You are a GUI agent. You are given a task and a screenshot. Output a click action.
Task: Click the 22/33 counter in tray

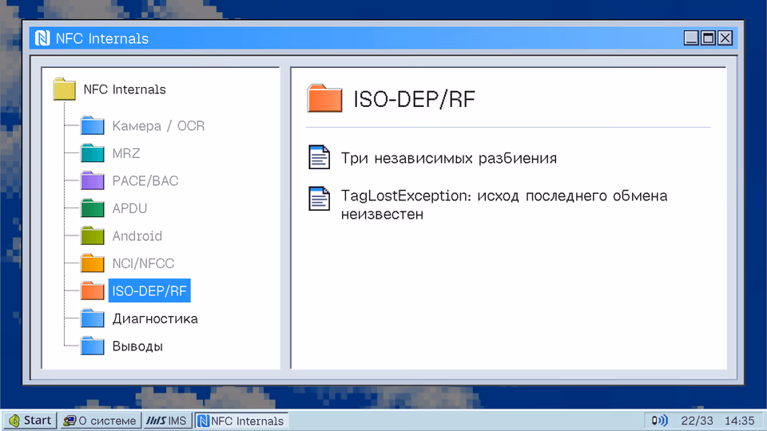[x=697, y=421]
